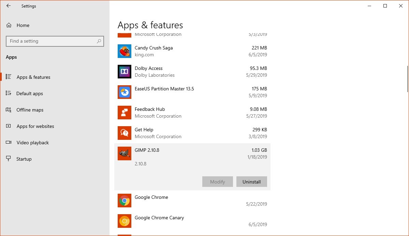Click the 95.3 MB size value
Image resolution: width=409 pixels, height=236 pixels.
[258, 68]
